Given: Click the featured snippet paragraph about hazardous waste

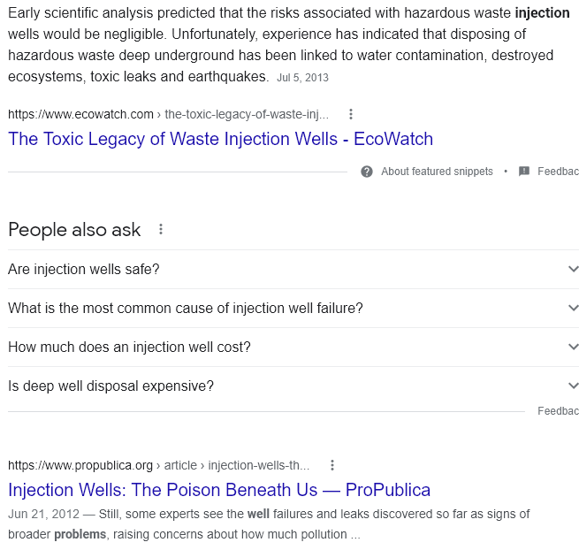Looking at the screenshot, I should click(x=289, y=45).
